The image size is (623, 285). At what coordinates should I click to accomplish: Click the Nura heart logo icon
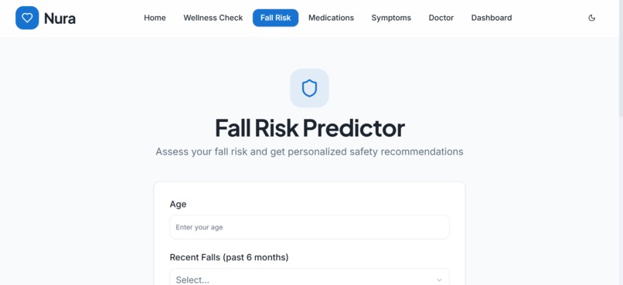pos(27,18)
